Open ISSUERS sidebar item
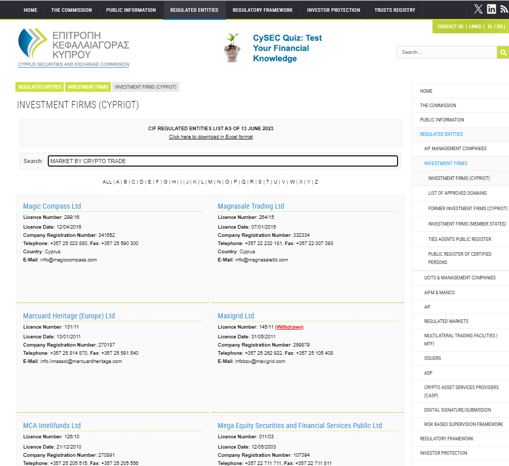Image resolution: width=509 pixels, height=466 pixels. pyautogui.click(x=460, y=358)
